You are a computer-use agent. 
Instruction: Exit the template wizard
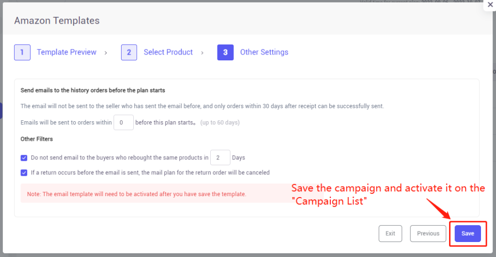point(390,234)
